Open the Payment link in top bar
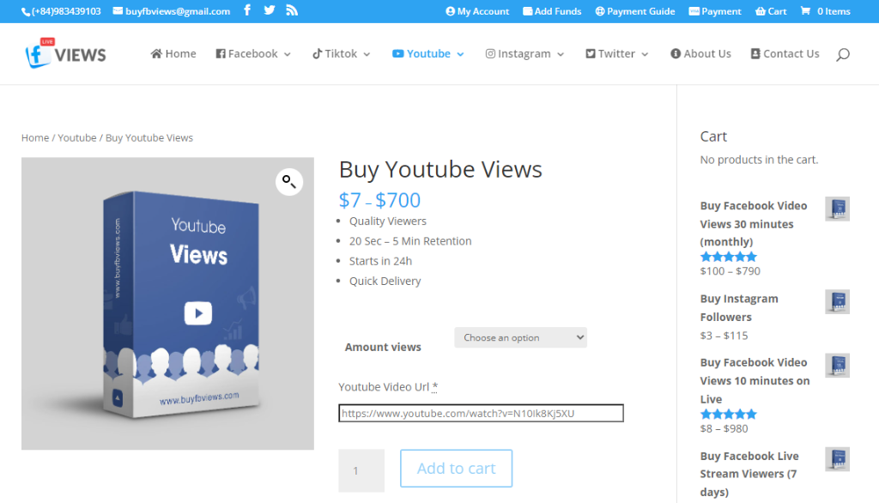Viewport: 879px width, 503px height. [x=715, y=11]
